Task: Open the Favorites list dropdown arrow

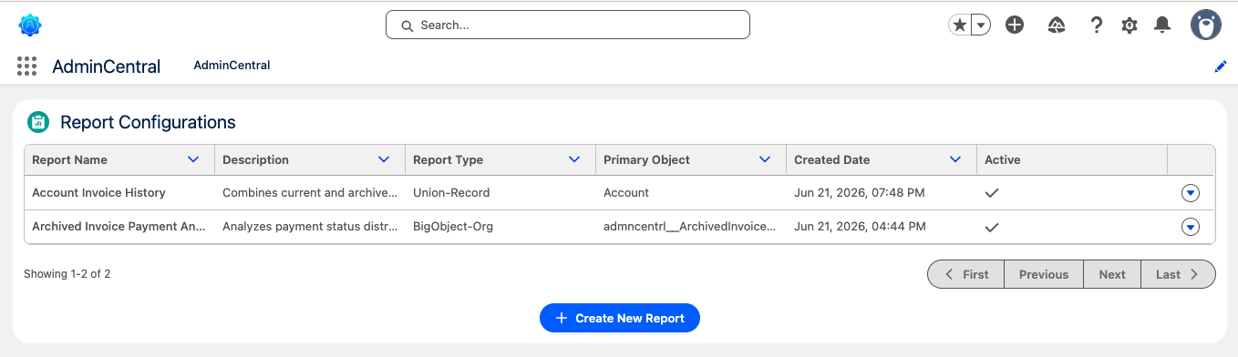Action: pos(981,25)
